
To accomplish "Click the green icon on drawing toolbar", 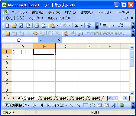I will tap(122, 105).
